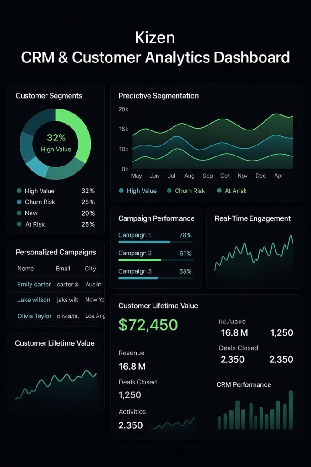Open the Emily carter contact
The image size is (311, 467).
(34, 285)
